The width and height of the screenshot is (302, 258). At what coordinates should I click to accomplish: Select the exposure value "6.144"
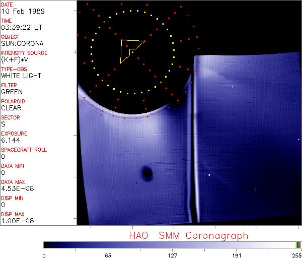pyautogui.click(x=11, y=141)
